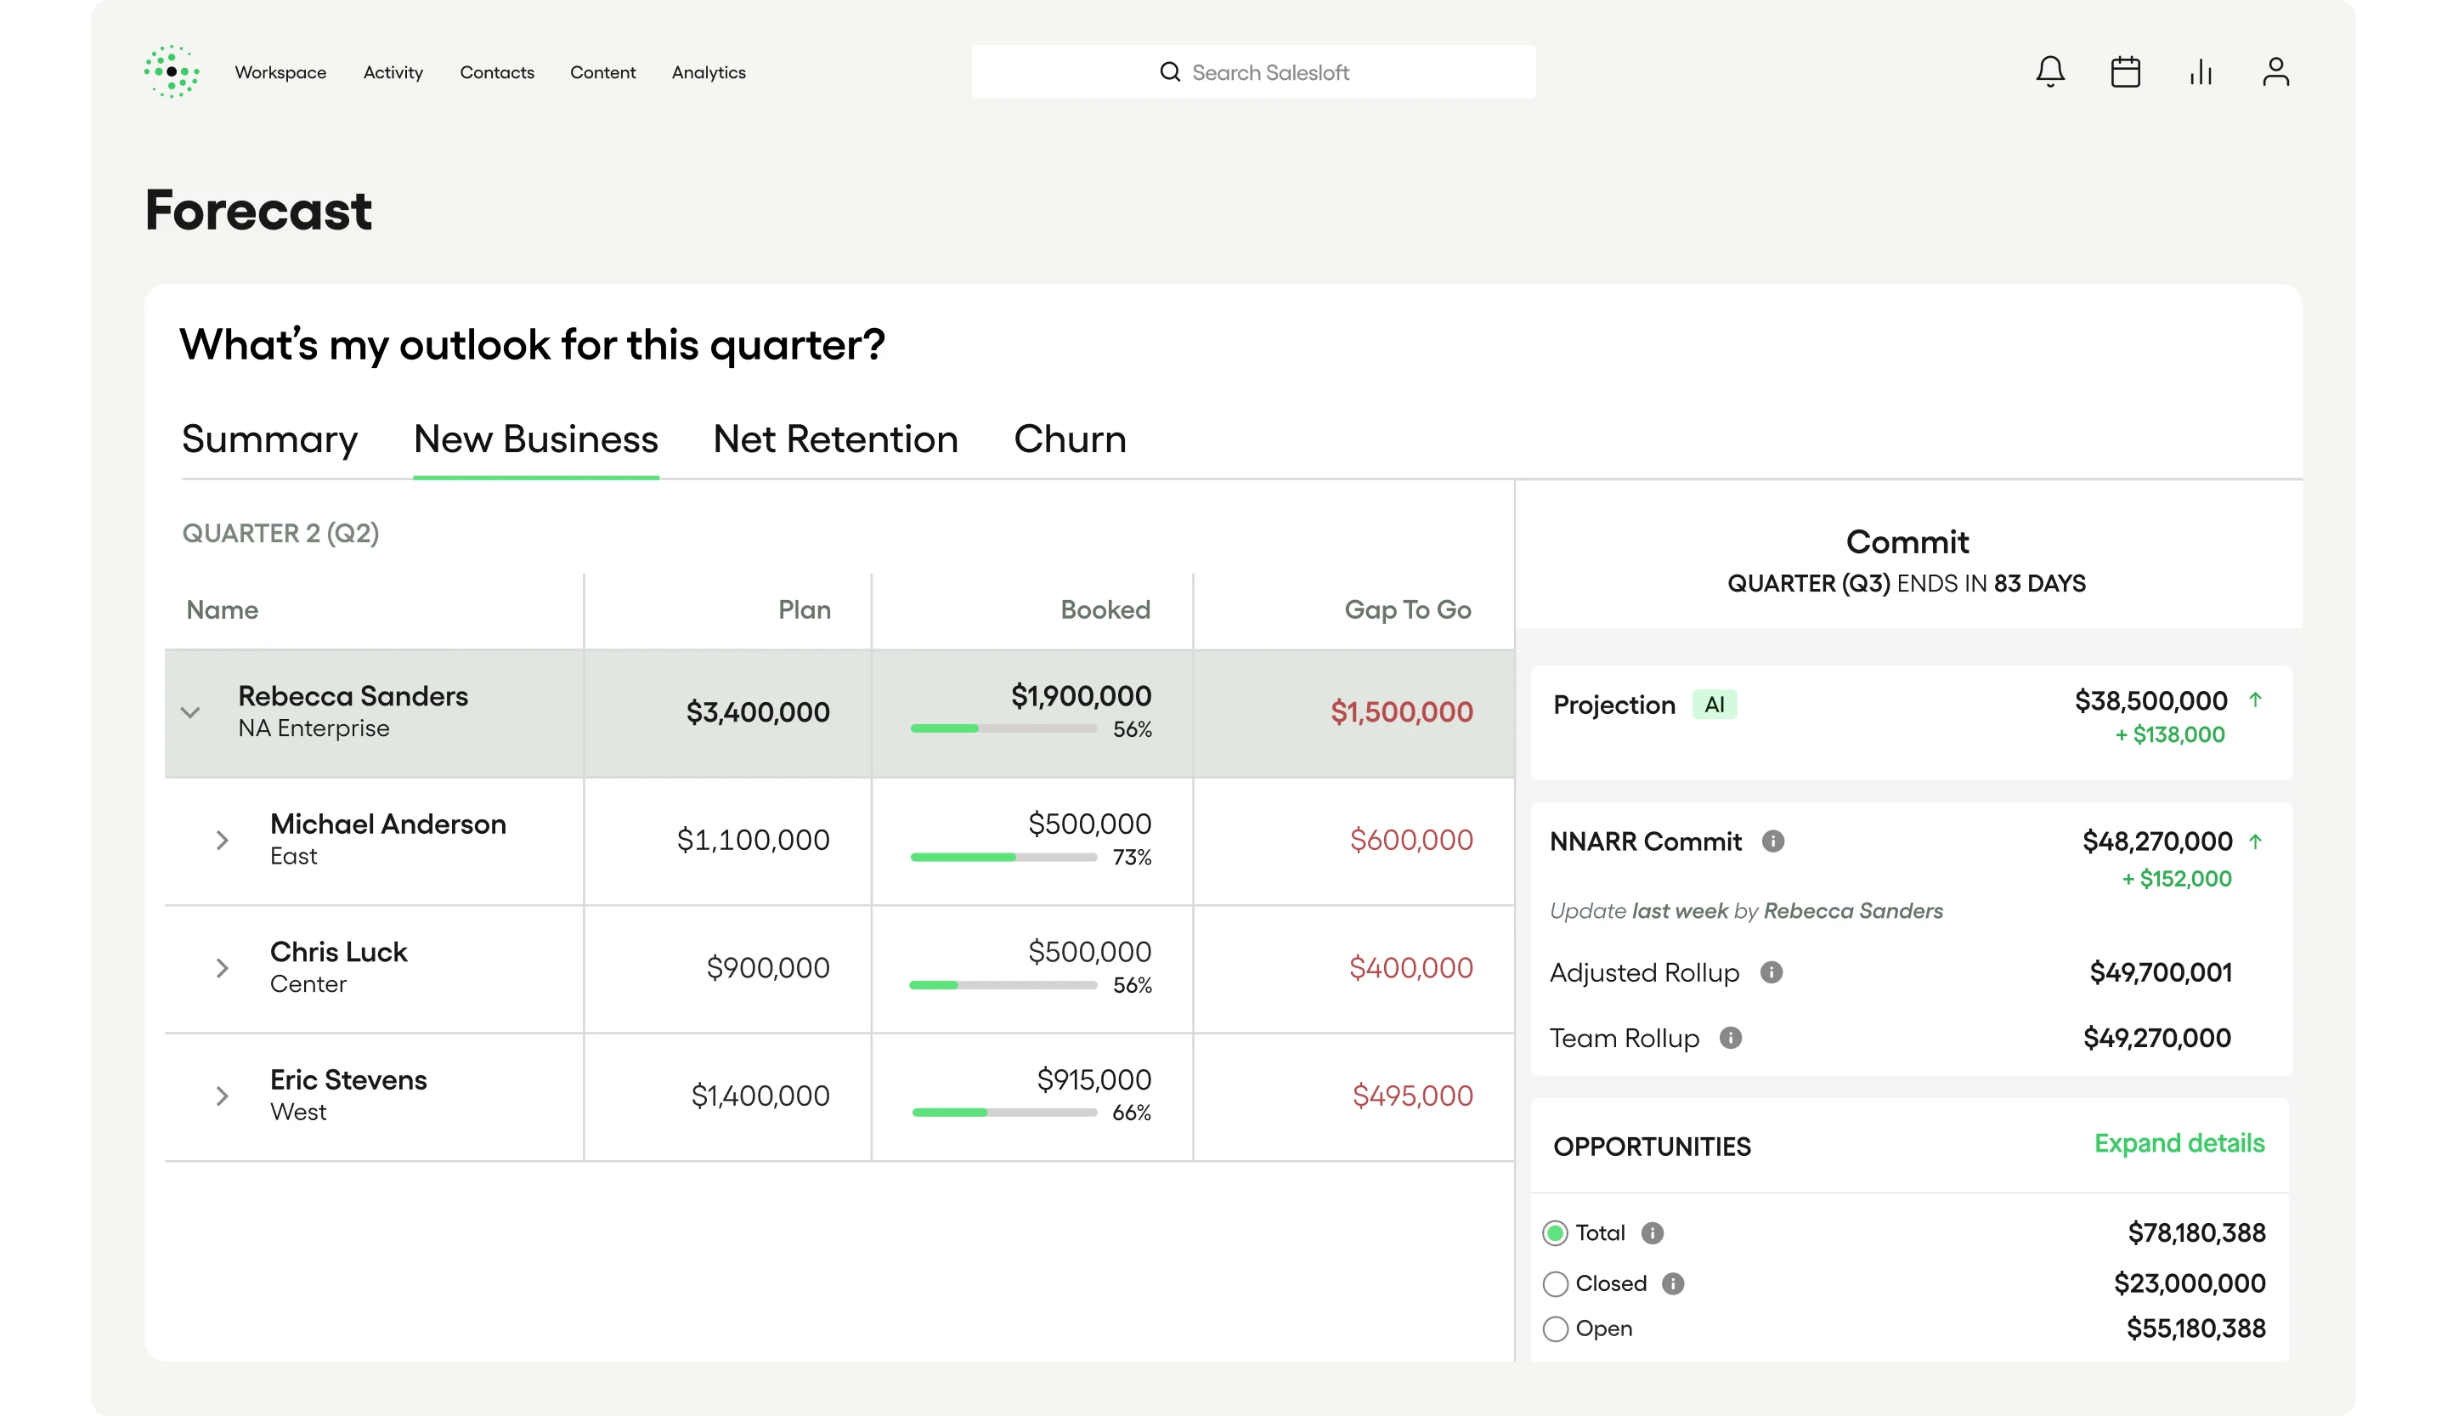Open the Workspace menu

[x=280, y=73]
